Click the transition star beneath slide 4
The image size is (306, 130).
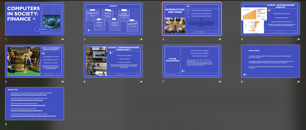[298, 39]
